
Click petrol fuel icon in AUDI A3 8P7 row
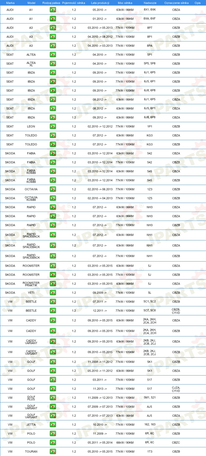click(53, 28)
